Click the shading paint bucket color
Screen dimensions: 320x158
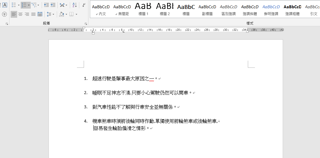[x=62, y=14]
